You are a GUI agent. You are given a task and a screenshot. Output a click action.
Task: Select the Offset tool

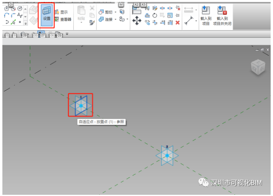tap(147, 15)
